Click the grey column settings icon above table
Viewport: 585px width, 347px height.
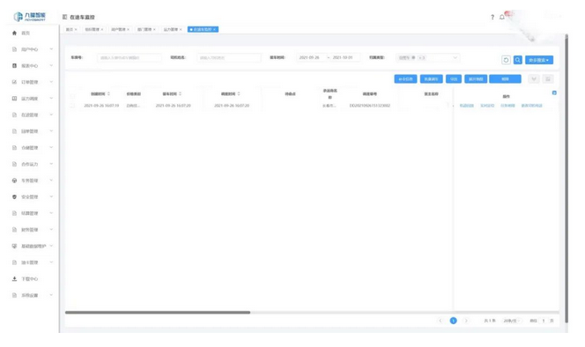(x=548, y=79)
